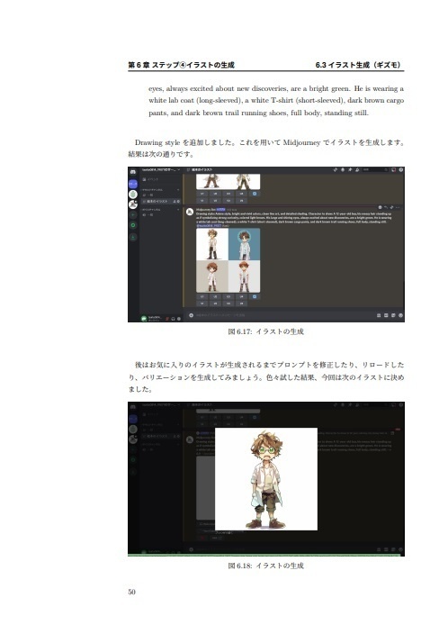439x625 pixels.
Task: Click the gift icon in Figure 6.17 message bar
Action: (379, 315)
